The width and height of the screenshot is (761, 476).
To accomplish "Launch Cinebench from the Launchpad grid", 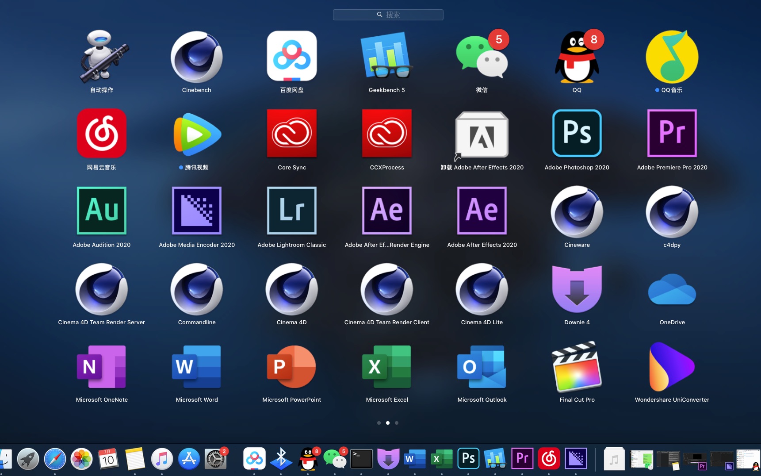I will pos(197,57).
